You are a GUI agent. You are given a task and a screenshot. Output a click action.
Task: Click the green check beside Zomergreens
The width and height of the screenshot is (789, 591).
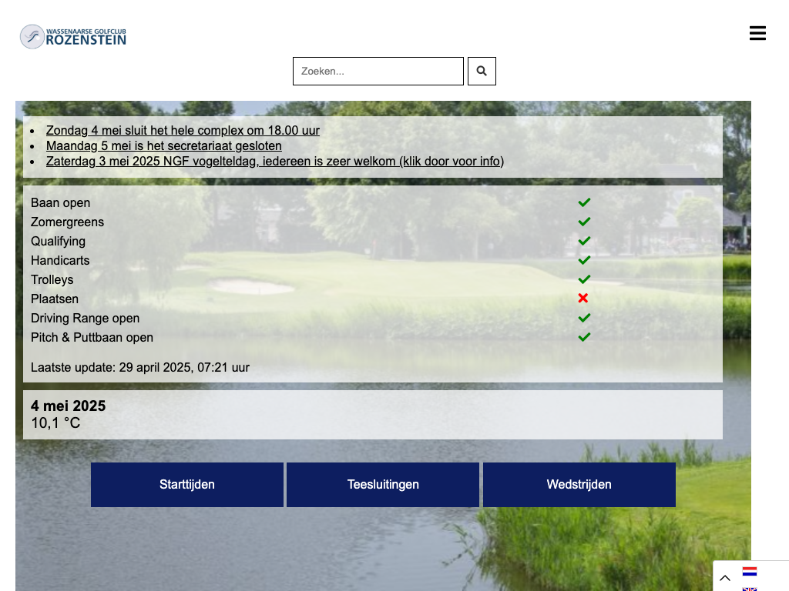point(584,222)
